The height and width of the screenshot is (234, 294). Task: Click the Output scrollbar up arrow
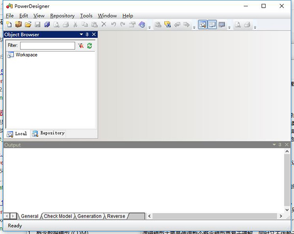pyautogui.click(x=287, y=151)
